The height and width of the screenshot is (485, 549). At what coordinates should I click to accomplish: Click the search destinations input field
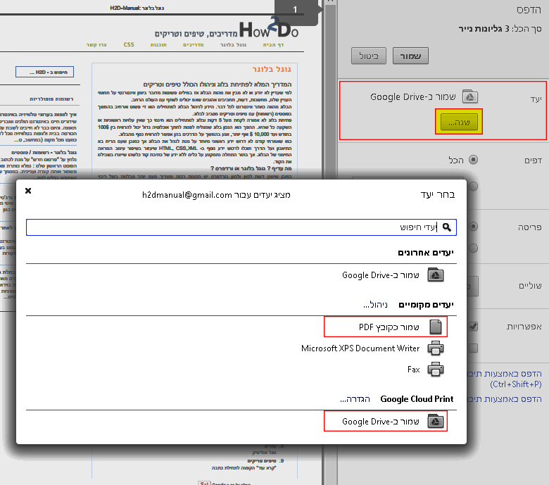(241, 227)
